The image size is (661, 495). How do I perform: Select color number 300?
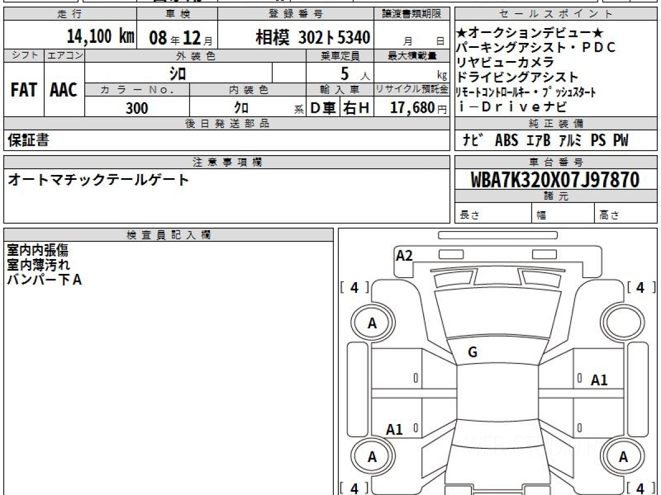click(137, 108)
